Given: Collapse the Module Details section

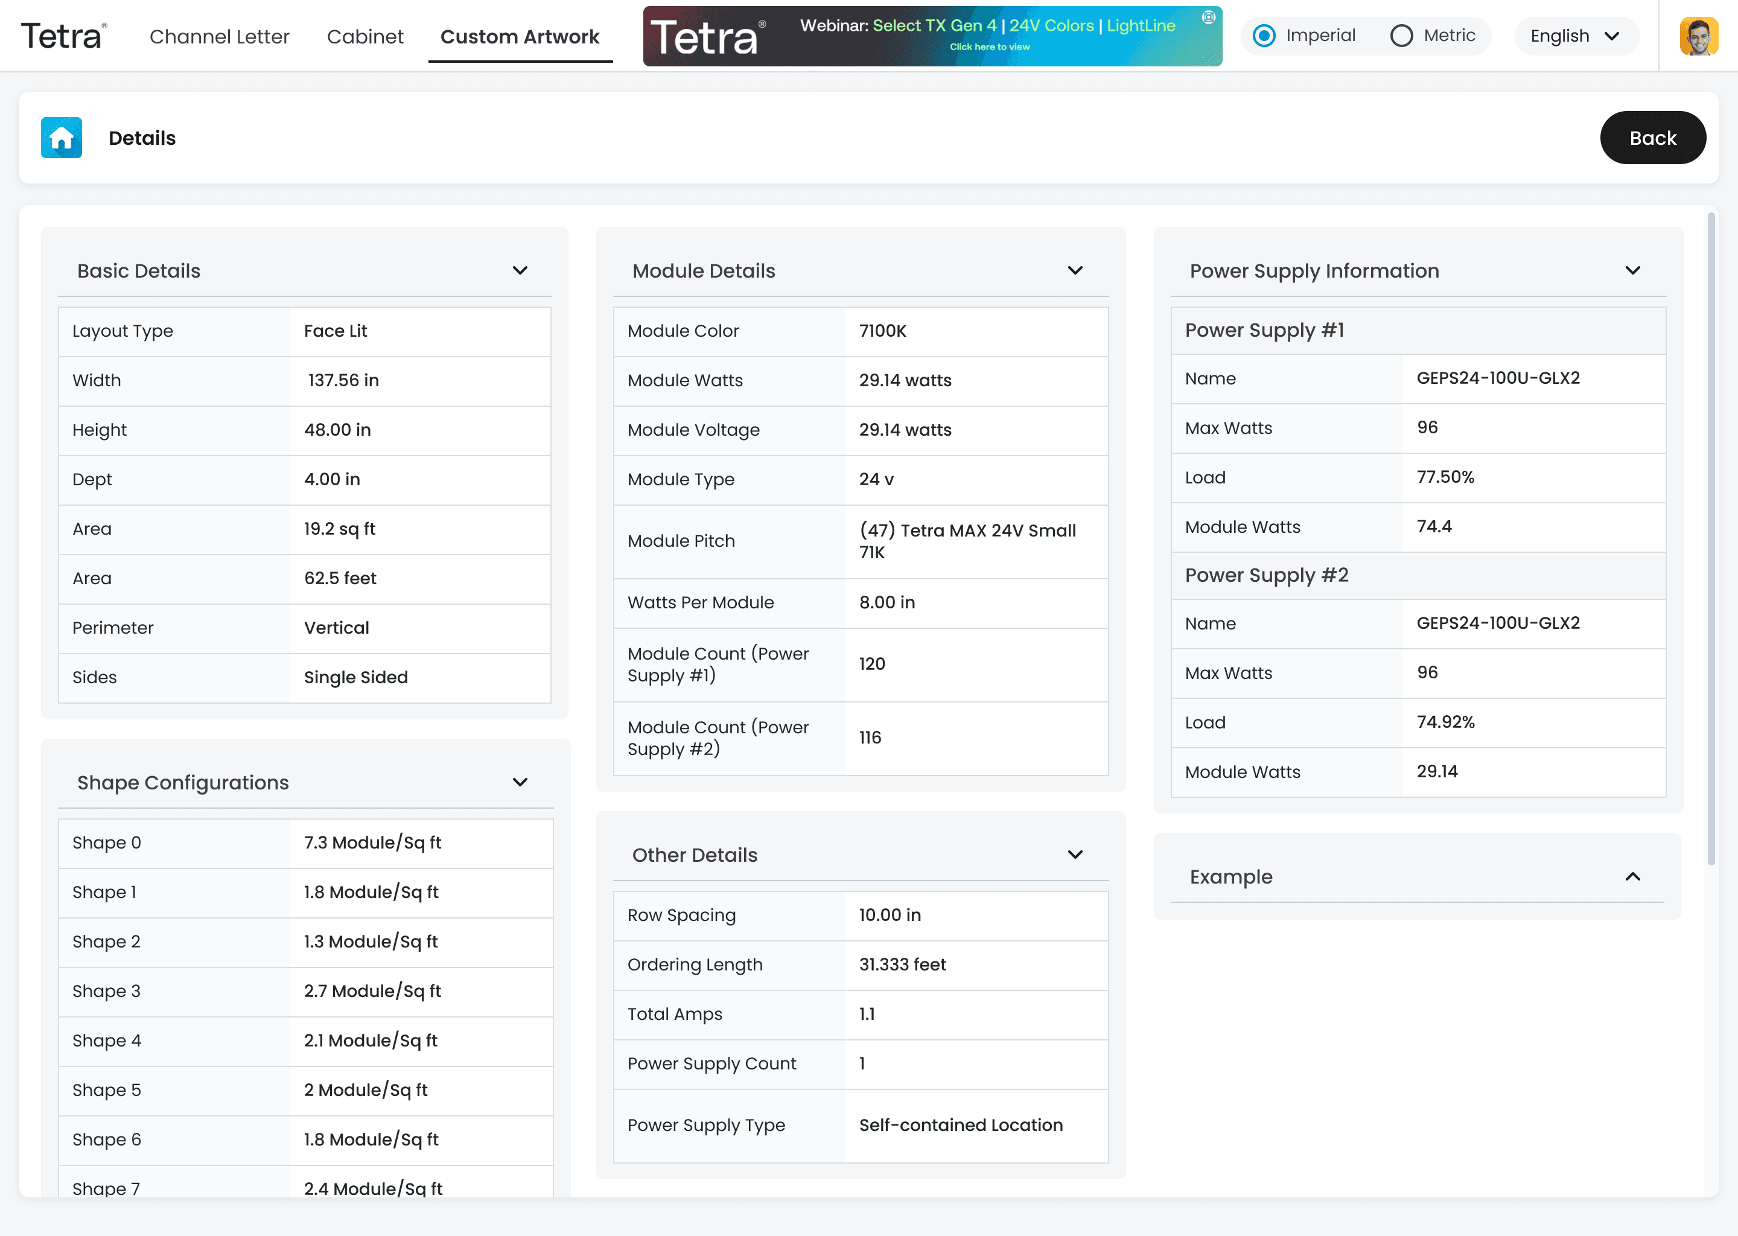Looking at the screenshot, I should coord(1074,271).
